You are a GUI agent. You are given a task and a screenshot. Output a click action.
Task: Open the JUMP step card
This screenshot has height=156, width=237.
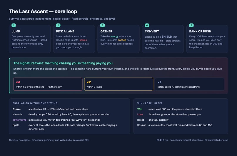tap(30, 39)
